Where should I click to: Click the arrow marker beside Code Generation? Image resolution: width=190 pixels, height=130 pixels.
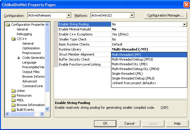coord(19,58)
